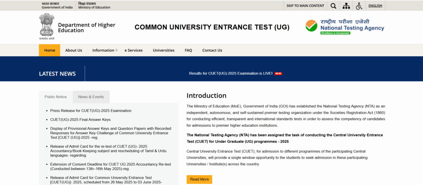Click Skip to Main Content link
Image resolution: width=423 pixels, height=185 pixels.
pos(305,6)
